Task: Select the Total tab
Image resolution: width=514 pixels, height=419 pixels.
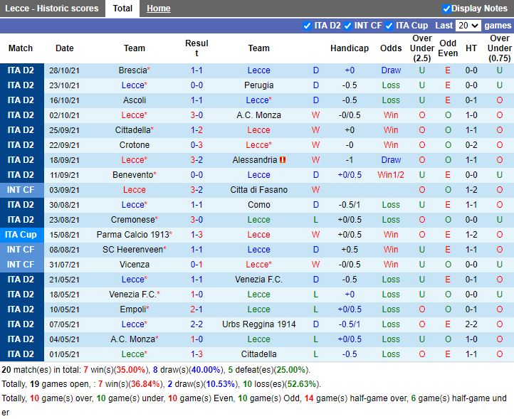Action: (122, 9)
